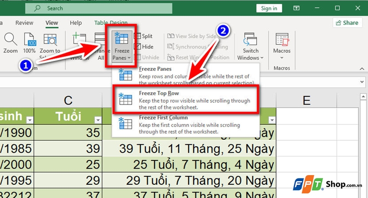Viewport: 368px width, 198px height.
Task: Select date cell ending /2000
Action: pyautogui.click(x=17, y=165)
